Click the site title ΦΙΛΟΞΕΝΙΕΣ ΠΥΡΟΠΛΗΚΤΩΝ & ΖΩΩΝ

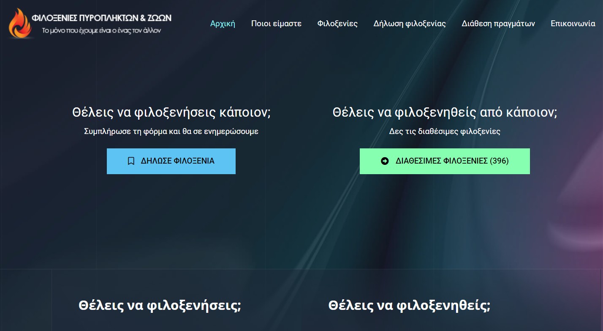101,18
